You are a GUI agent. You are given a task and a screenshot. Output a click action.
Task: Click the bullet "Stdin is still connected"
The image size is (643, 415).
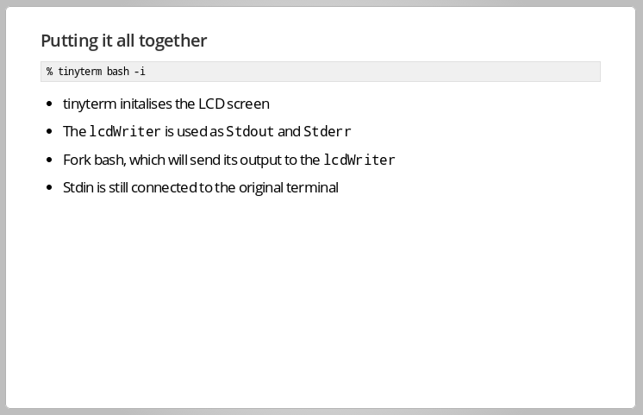tap(201, 187)
